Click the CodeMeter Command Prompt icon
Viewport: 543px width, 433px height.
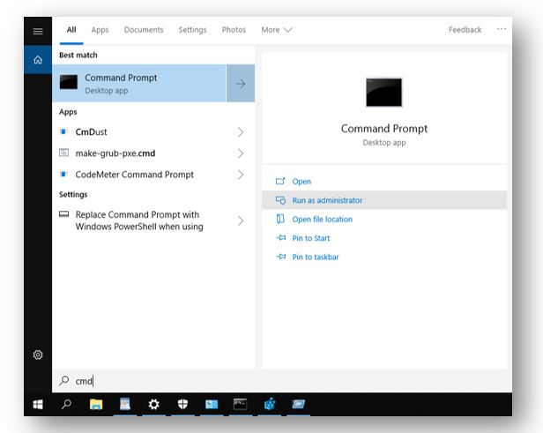pyautogui.click(x=63, y=175)
